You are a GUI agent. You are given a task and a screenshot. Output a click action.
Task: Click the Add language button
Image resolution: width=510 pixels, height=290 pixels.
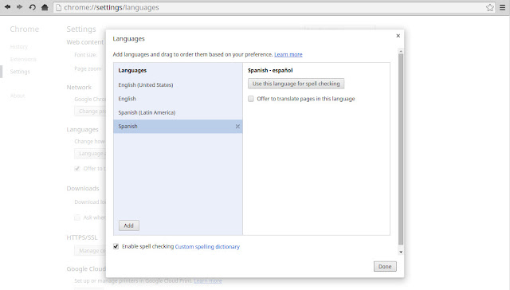point(129,225)
